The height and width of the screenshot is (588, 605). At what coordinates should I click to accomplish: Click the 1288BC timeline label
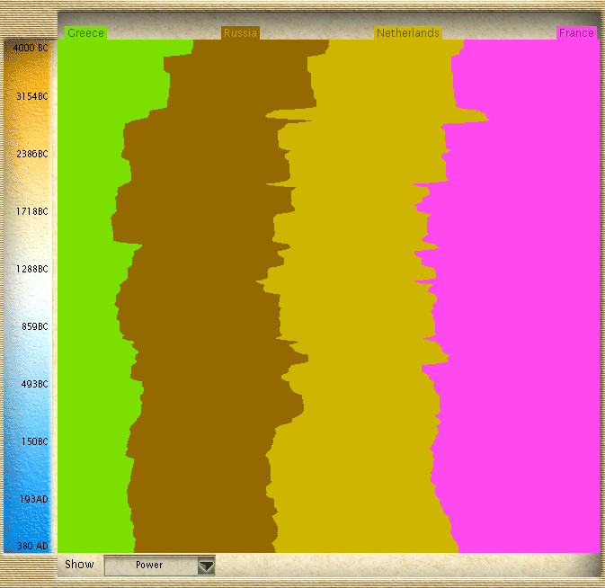pos(32,269)
